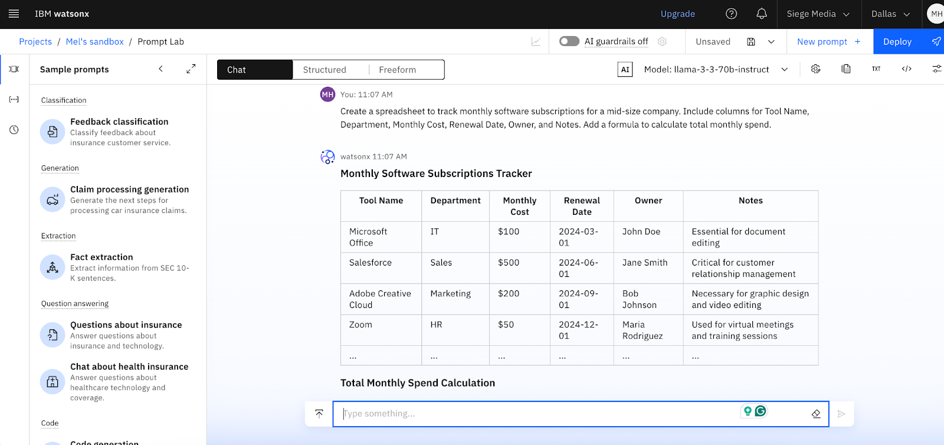Toggle the AI guardrails switch
The height and width of the screenshot is (445, 944).
coord(569,41)
